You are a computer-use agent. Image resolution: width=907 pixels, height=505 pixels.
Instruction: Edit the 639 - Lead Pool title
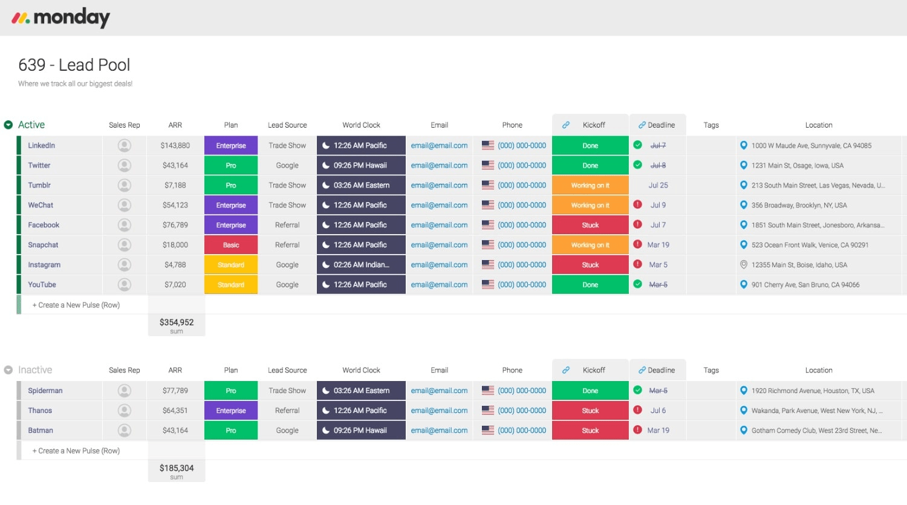point(74,65)
